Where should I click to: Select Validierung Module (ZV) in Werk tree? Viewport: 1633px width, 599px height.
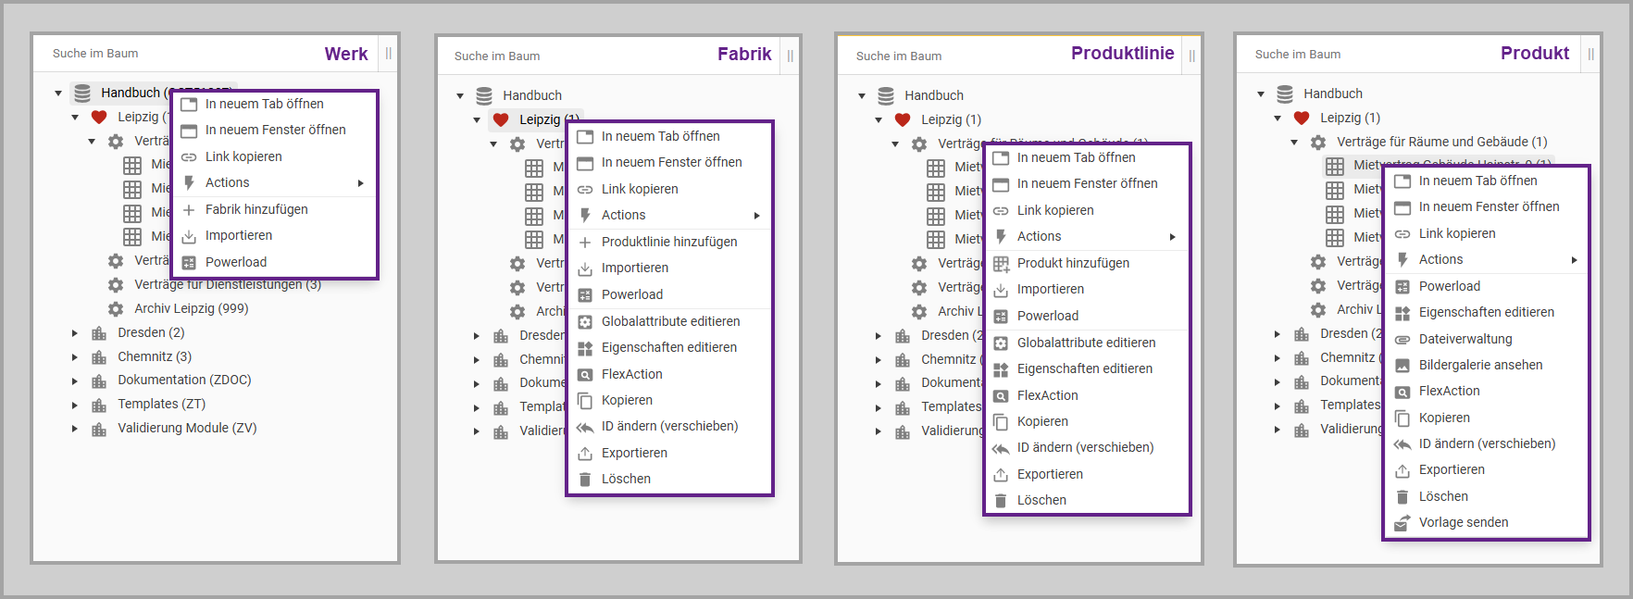(187, 428)
